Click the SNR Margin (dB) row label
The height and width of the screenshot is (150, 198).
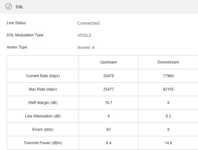click(43, 103)
